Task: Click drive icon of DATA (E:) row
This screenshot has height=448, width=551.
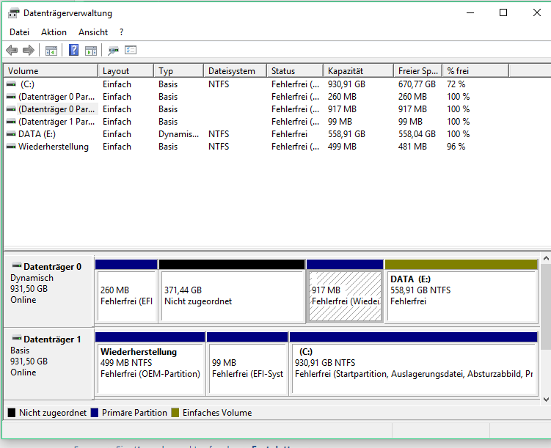Action: (x=11, y=134)
